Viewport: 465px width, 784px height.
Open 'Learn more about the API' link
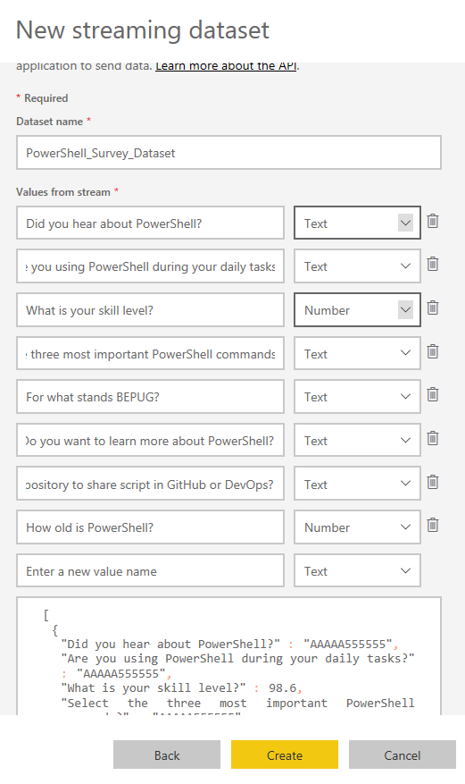click(226, 65)
